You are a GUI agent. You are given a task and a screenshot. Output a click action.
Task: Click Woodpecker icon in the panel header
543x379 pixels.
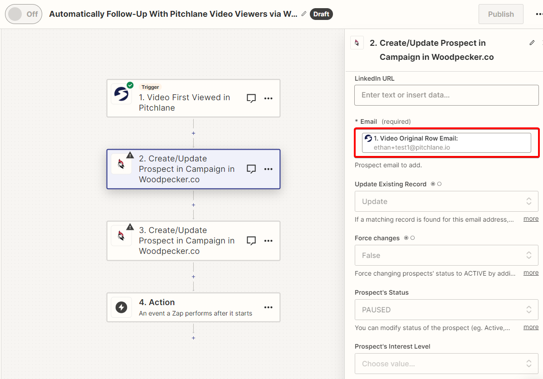click(357, 43)
